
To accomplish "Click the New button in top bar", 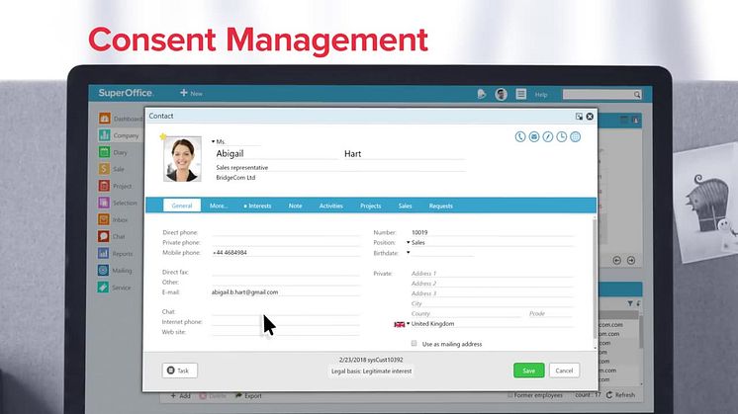I will click(x=191, y=93).
